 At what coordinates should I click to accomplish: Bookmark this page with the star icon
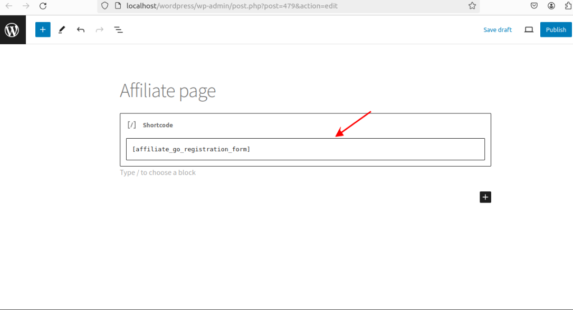472,6
